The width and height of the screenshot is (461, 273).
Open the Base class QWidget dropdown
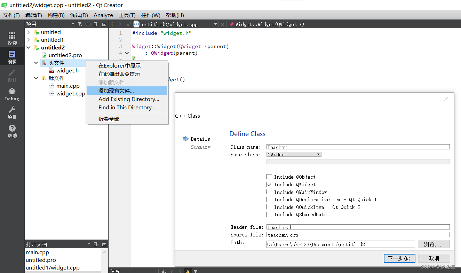[294, 154]
